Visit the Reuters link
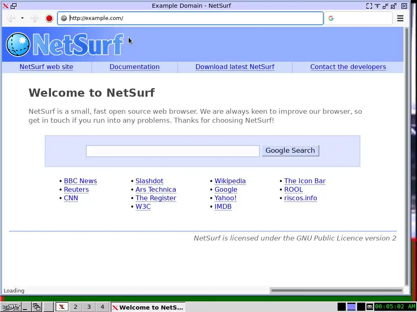The height and width of the screenshot is (312, 417). pyautogui.click(x=76, y=189)
